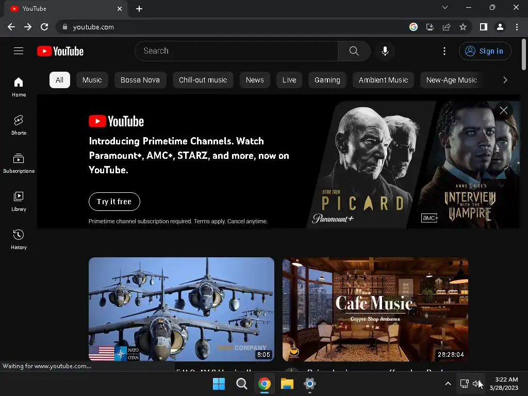Click the Try it free button
528x396 pixels.
(114, 202)
